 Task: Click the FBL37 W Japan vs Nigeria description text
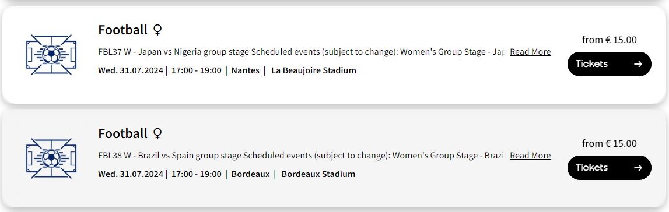pos(302,52)
